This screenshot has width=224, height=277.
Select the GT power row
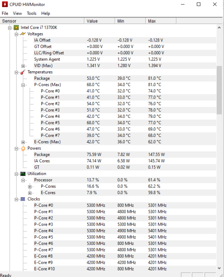coord(125,167)
